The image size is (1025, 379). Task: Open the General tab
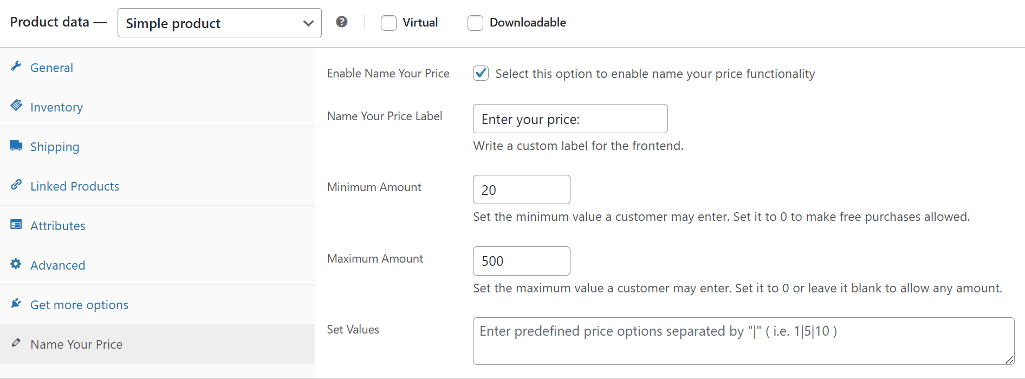coord(157,68)
